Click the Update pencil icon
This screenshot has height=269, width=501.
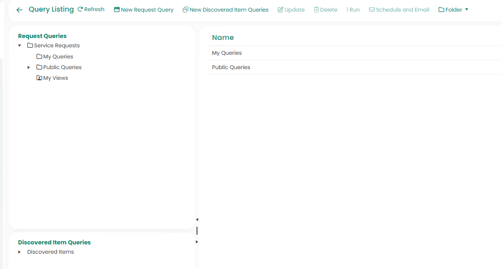pyautogui.click(x=280, y=10)
